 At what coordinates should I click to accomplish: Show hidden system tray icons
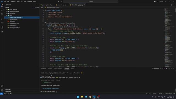[152, 97]
